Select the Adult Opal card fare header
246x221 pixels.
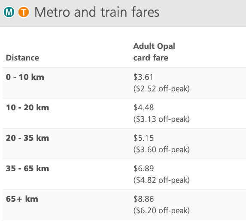coord(154,52)
